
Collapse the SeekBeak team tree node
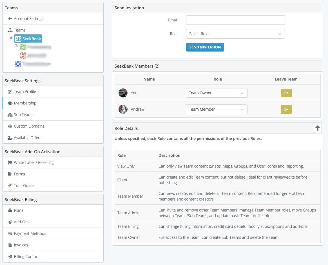click(x=11, y=37)
